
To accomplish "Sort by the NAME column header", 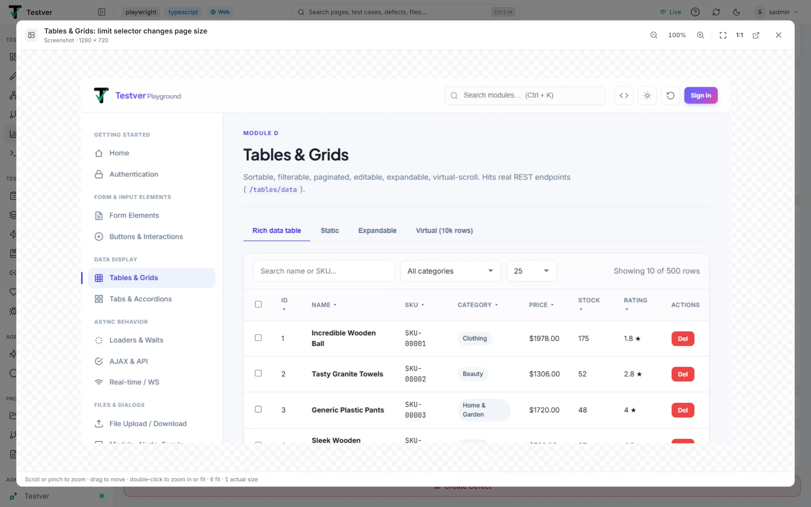I will (x=324, y=305).
